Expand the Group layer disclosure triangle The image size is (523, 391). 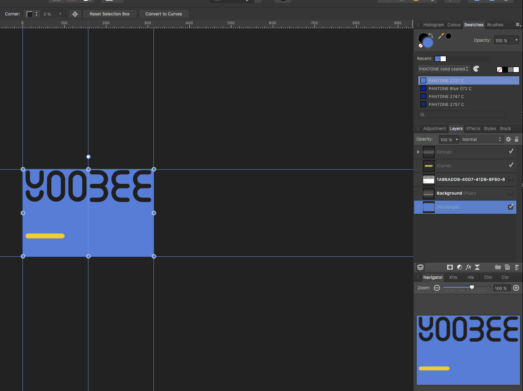pyautogui.click(x=418, y=152)
